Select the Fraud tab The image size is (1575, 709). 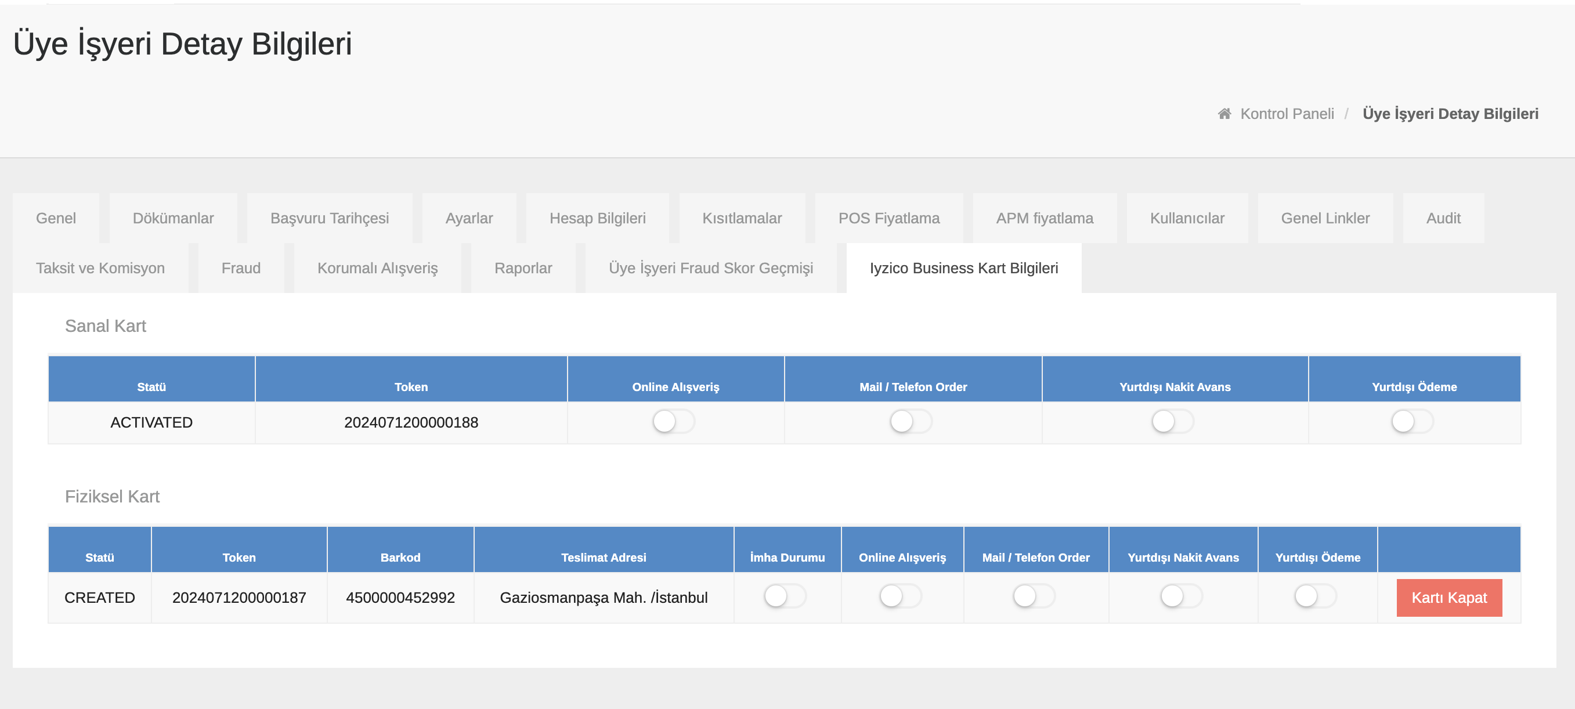(241, 268)
